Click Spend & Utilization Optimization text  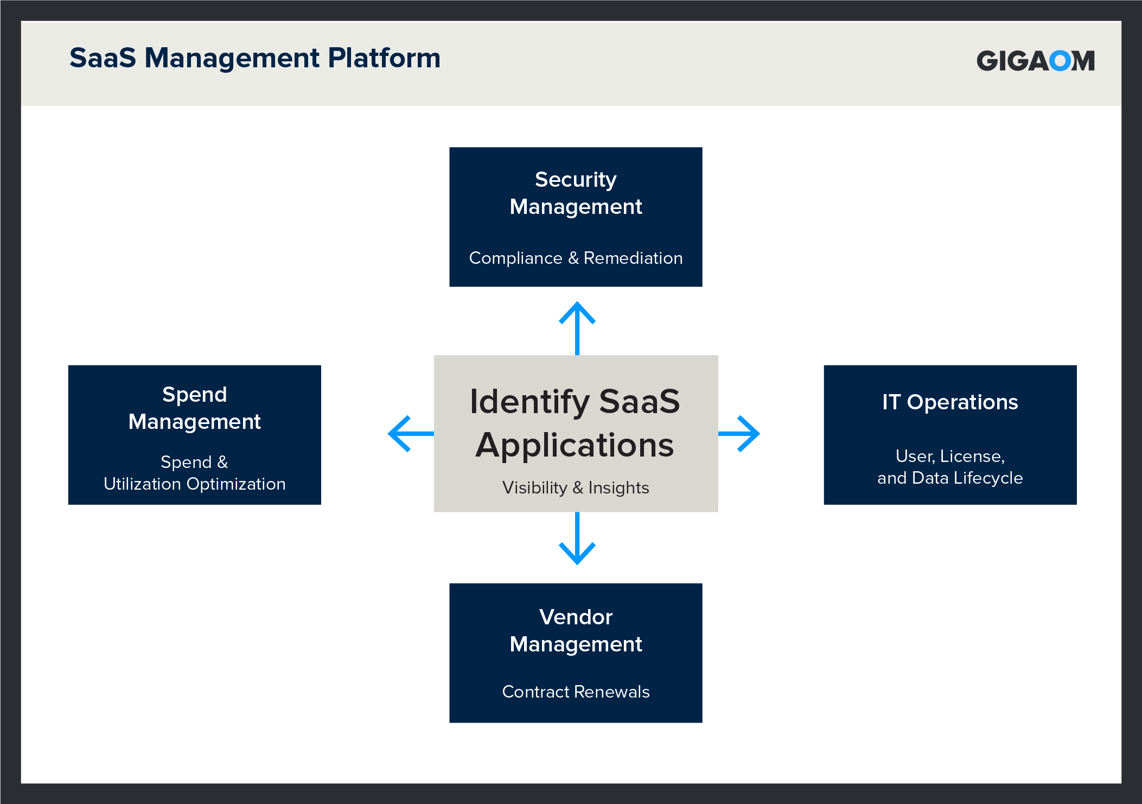(x=194, y=473)
